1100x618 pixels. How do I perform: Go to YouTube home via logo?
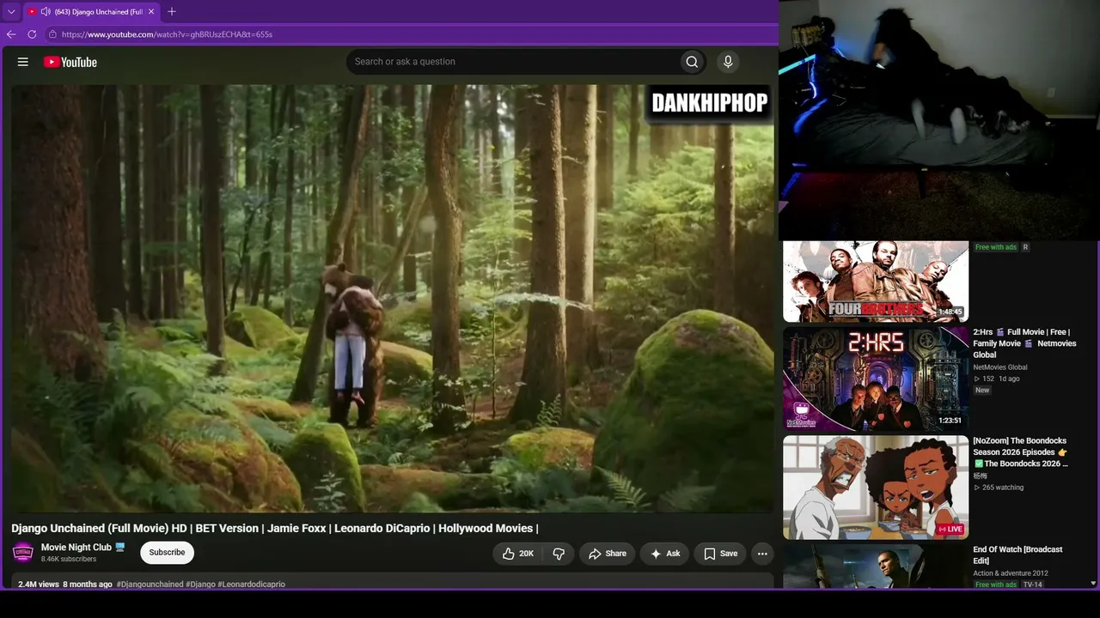[70, 62]
